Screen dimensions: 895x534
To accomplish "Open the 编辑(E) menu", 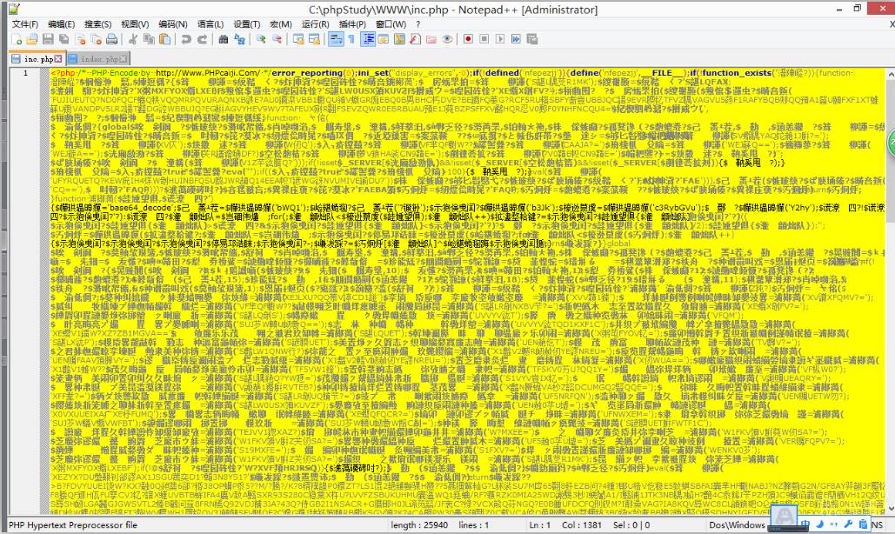I will click(x=61, y=24).
